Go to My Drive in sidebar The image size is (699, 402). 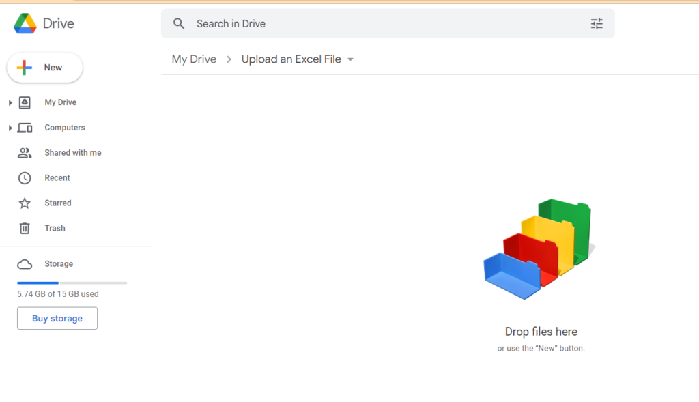coord(60,102)
